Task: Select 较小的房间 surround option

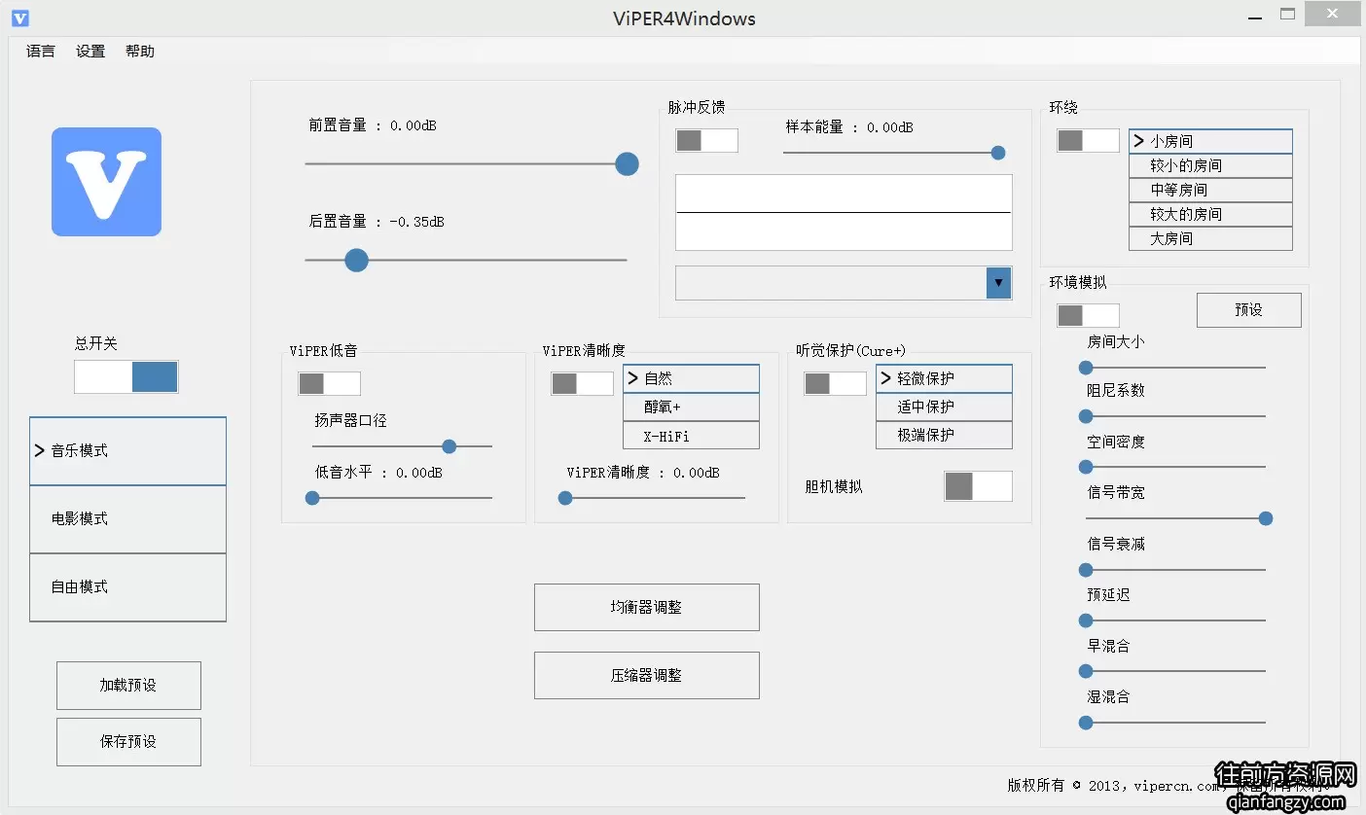Action: [x=1210, y=166]
